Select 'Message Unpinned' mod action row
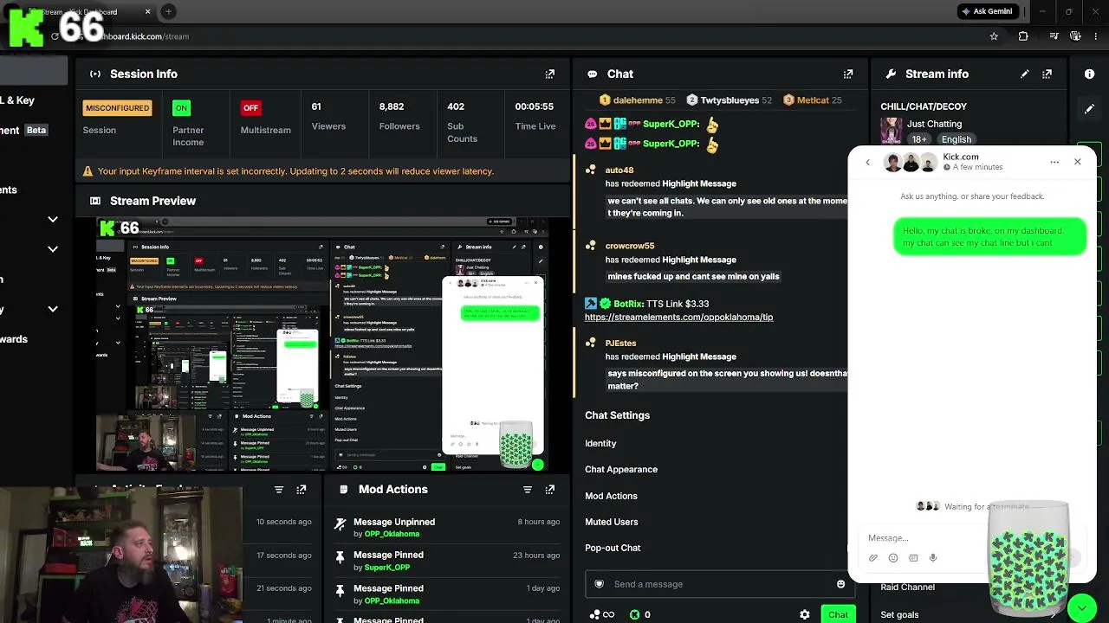This screenshot has height=623, width=1109. tap(449, 528)
